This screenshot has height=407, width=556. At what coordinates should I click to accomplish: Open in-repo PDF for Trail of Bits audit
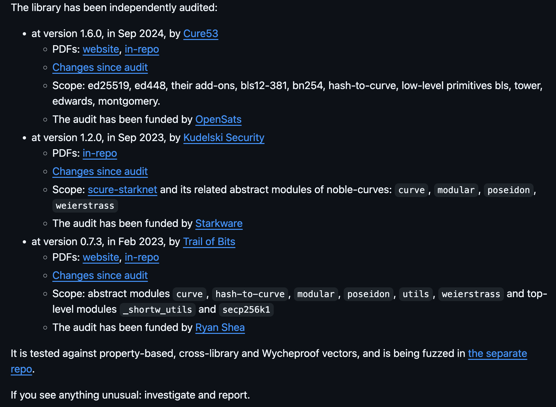tap(142, 257)
